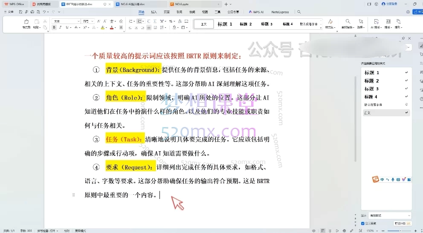Open the 文件 (File) menu
Viewport: 423px width, 233px height.
coord(9,12)
